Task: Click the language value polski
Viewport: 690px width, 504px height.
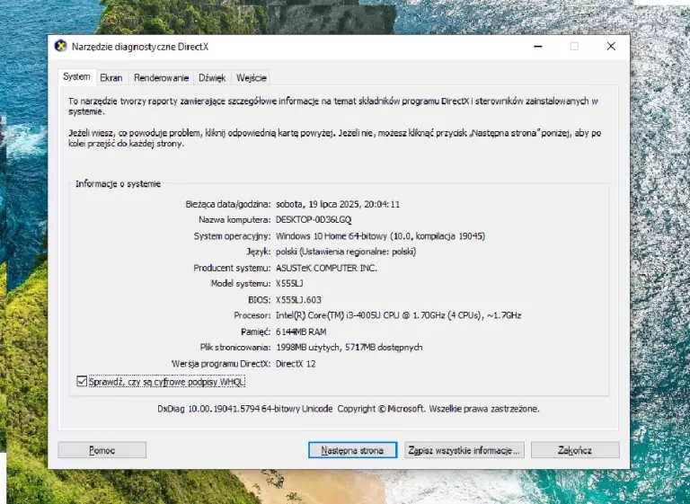Action: pyautogui.click(x=346, y=252)
